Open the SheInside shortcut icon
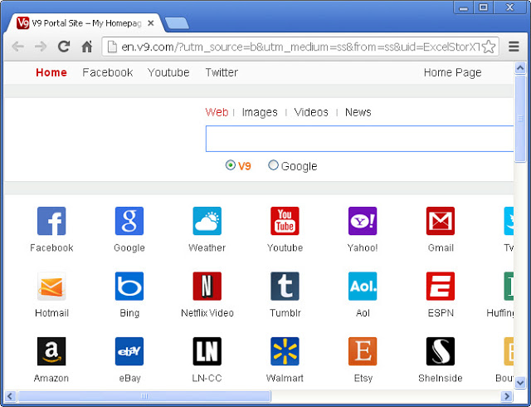Image resolution: width=531 pixels, height=407 pixels. point(441,351)
